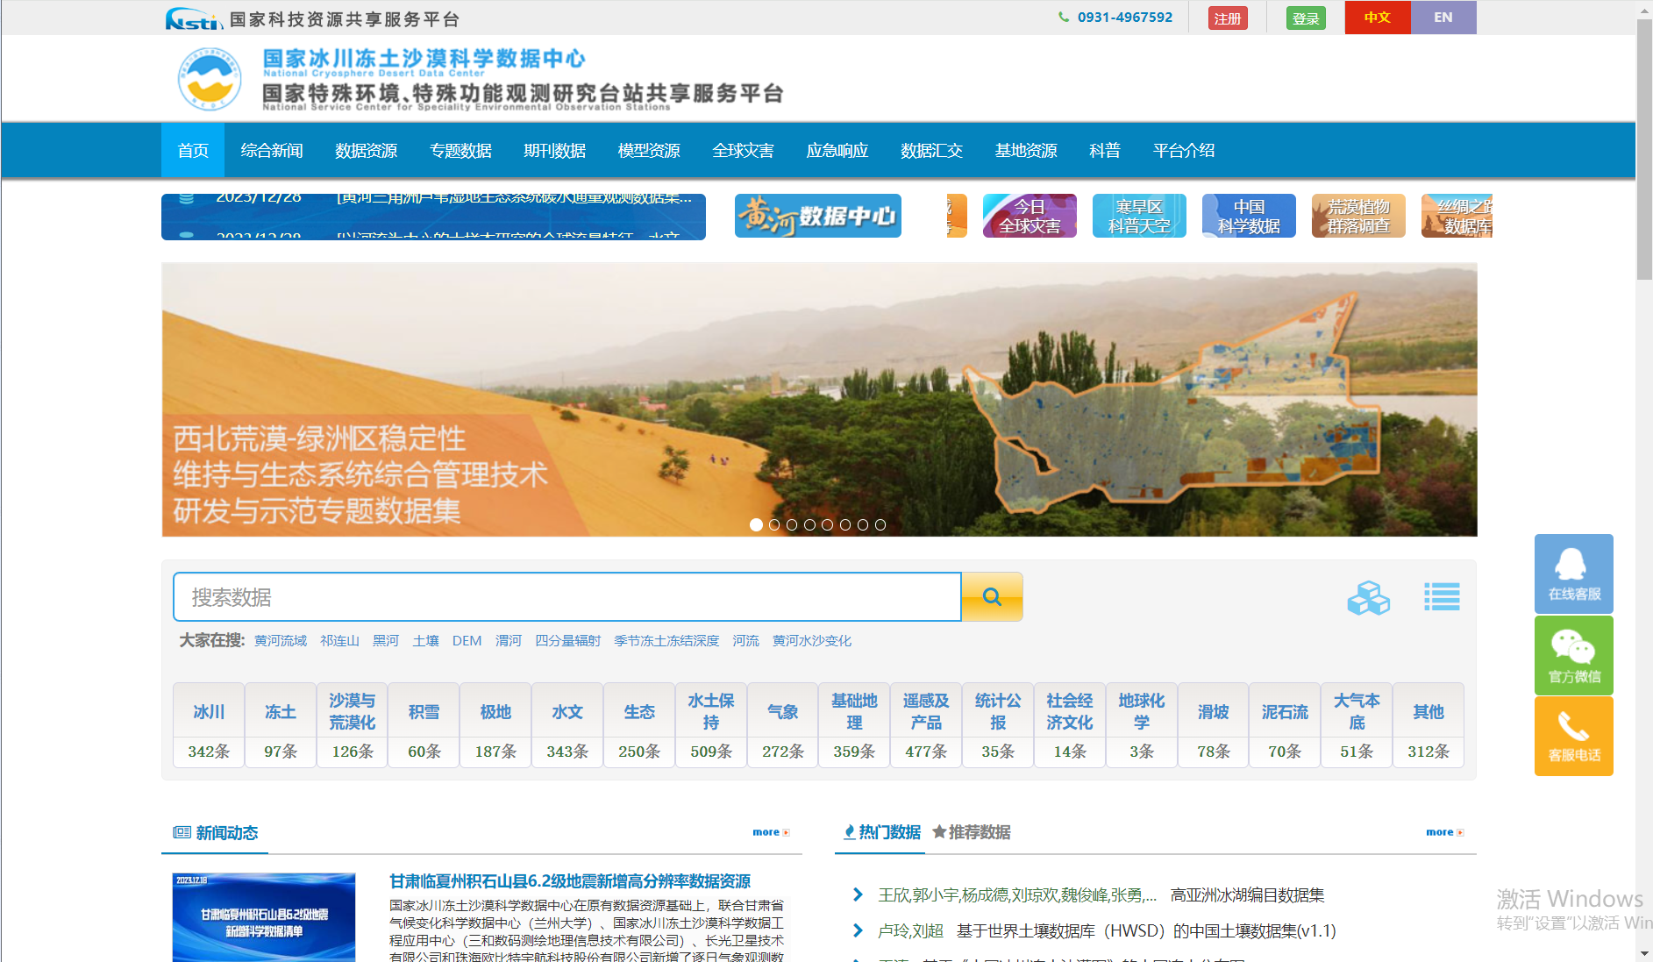The image size is (1653, 962).
Task: Select the last carousel dot
Action: click(x=880, y=524)
